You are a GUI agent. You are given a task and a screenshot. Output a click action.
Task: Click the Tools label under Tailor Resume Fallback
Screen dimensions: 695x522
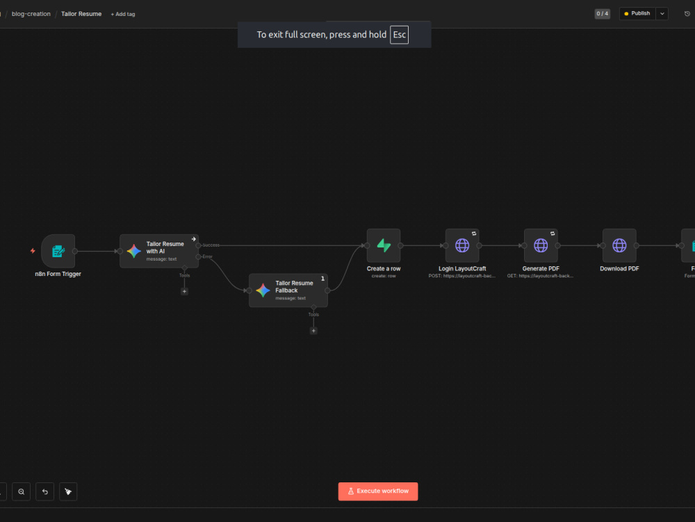tap(313, 315)
